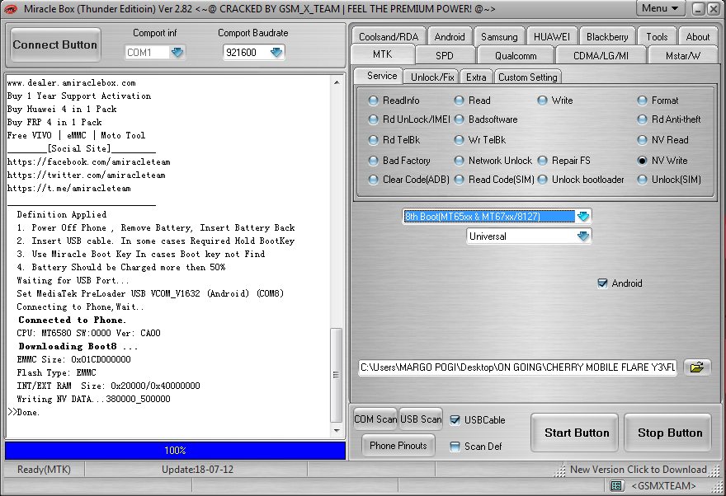The width and height of the screenshot is (726, 496).
Task: Click the folder browse icon beside file path
Action: point(697,367)
